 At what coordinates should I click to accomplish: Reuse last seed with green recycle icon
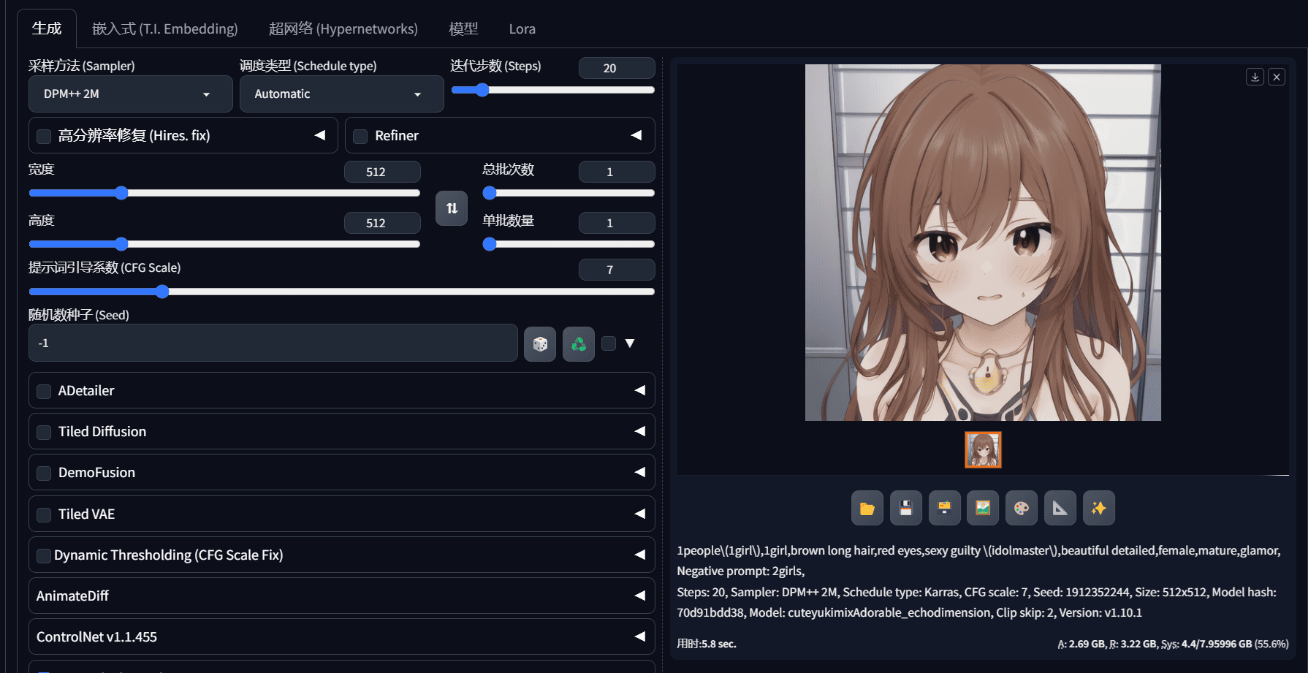point(578,344)
